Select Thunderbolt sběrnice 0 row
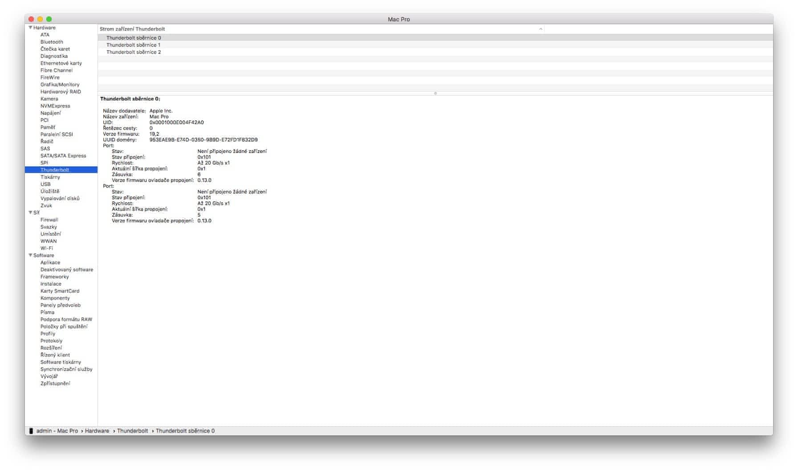This screenshot has height=471, width=798. pos(435,38)
